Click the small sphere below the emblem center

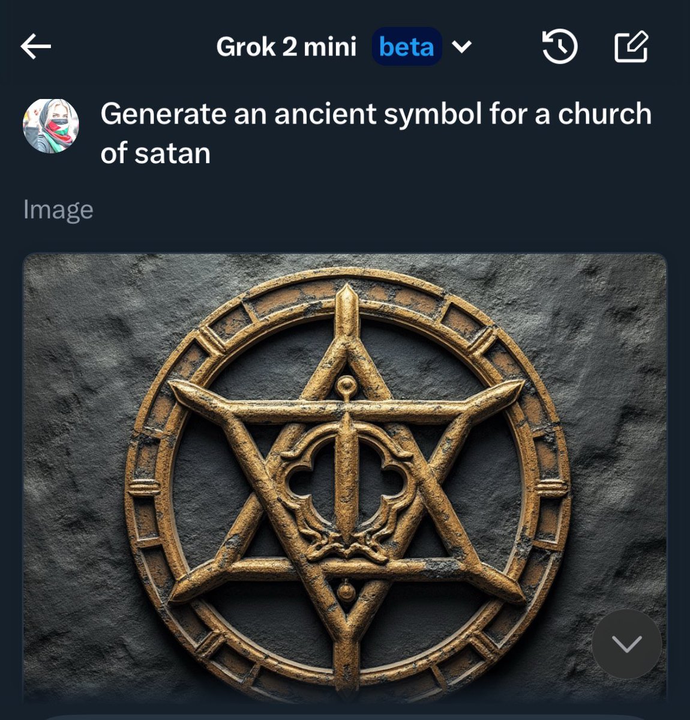(346, 591)
